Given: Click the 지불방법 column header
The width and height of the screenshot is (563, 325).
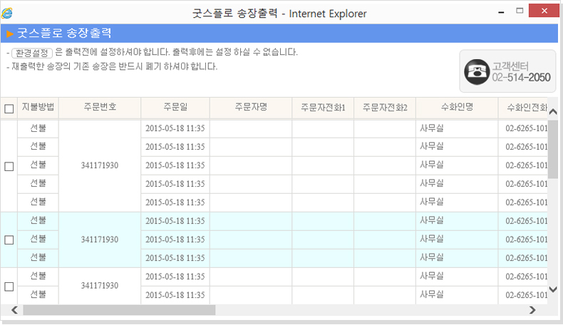Looking at the screenshot, I should tap(38, 107).
